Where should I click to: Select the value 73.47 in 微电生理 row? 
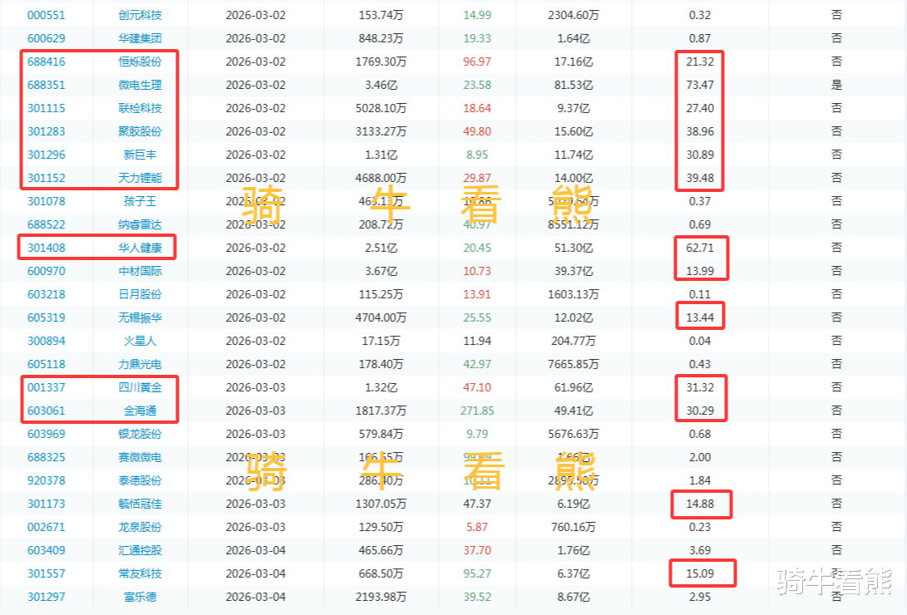click(700, 85)
